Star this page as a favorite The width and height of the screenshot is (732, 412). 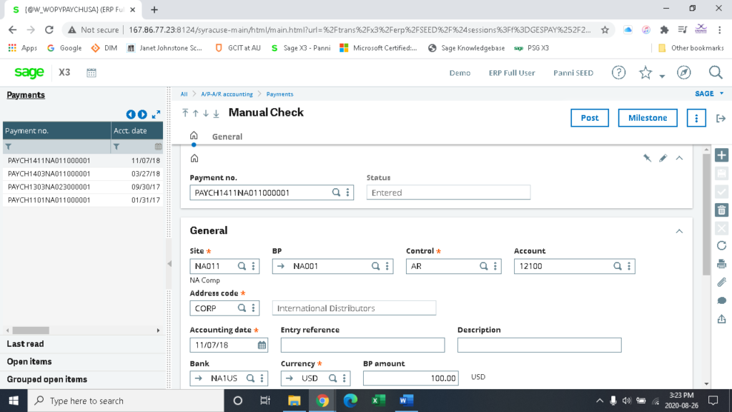(644, 72)
